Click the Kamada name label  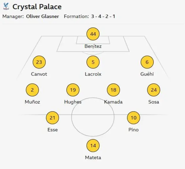point(113,102)
